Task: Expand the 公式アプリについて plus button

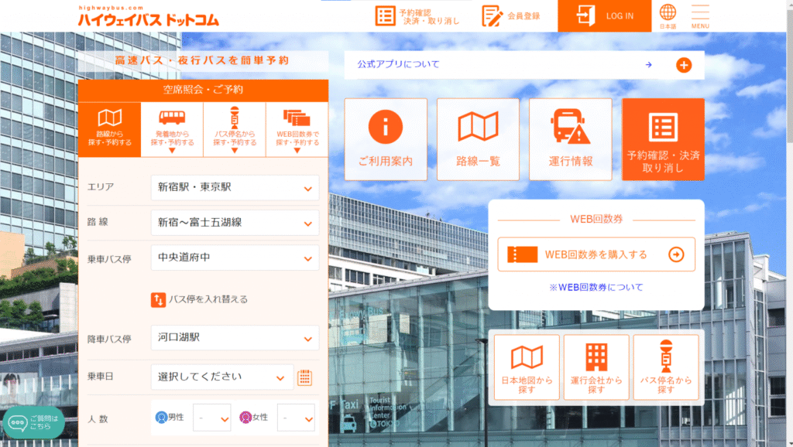Action: [684, 65]
